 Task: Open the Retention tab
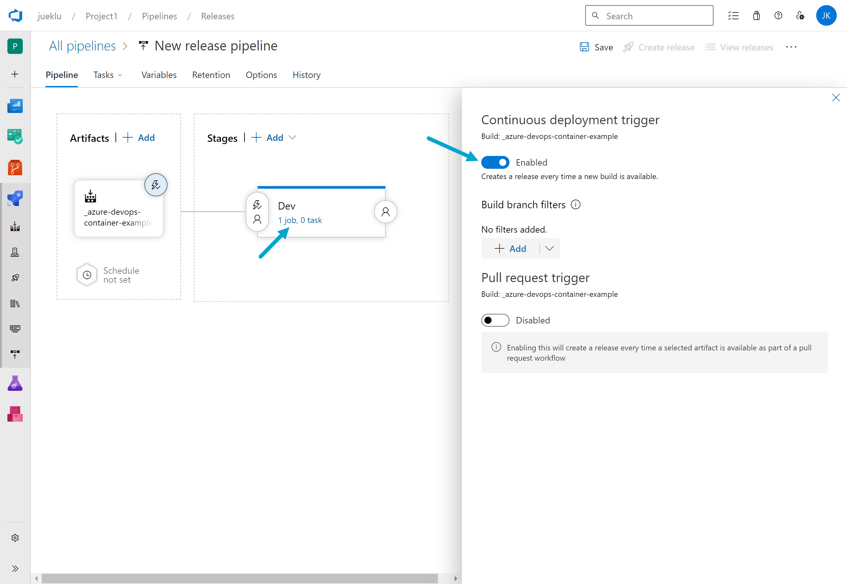(x=211, y=75)
